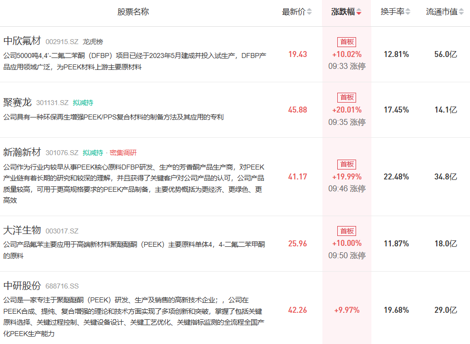Click turnover rate 22.48%
470x344 pixels.
coord(396,176)
